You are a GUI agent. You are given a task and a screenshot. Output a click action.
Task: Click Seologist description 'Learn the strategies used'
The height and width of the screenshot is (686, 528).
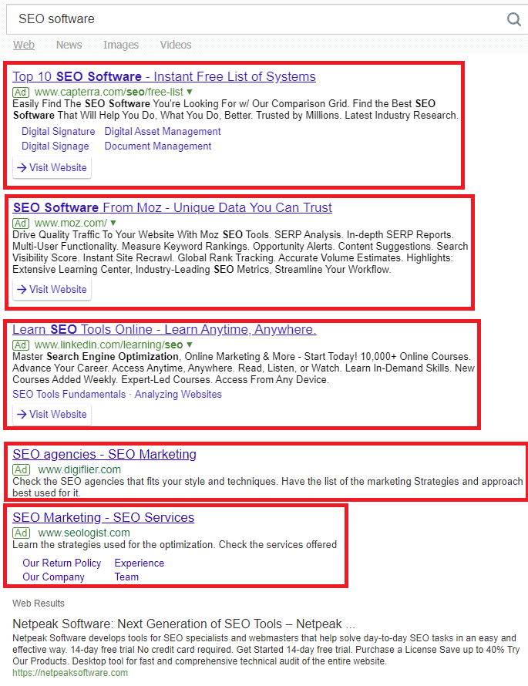(x=174, y=545)
